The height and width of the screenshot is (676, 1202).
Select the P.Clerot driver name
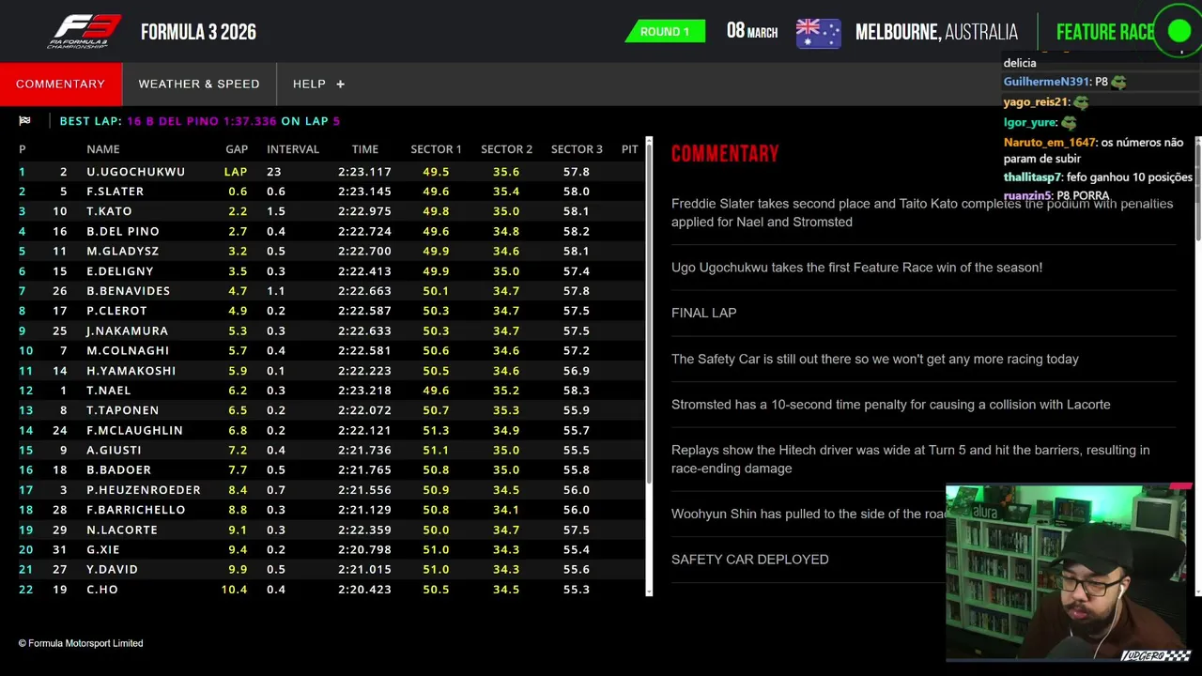tap(117, 311)
